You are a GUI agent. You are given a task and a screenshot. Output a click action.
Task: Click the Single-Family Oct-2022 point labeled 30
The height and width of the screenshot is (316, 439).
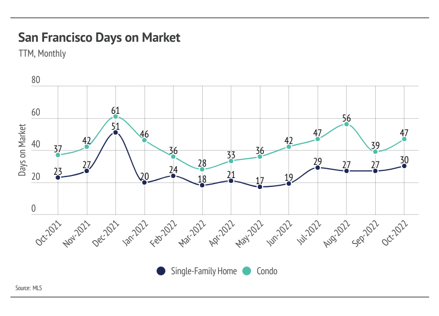pos(404,166)
